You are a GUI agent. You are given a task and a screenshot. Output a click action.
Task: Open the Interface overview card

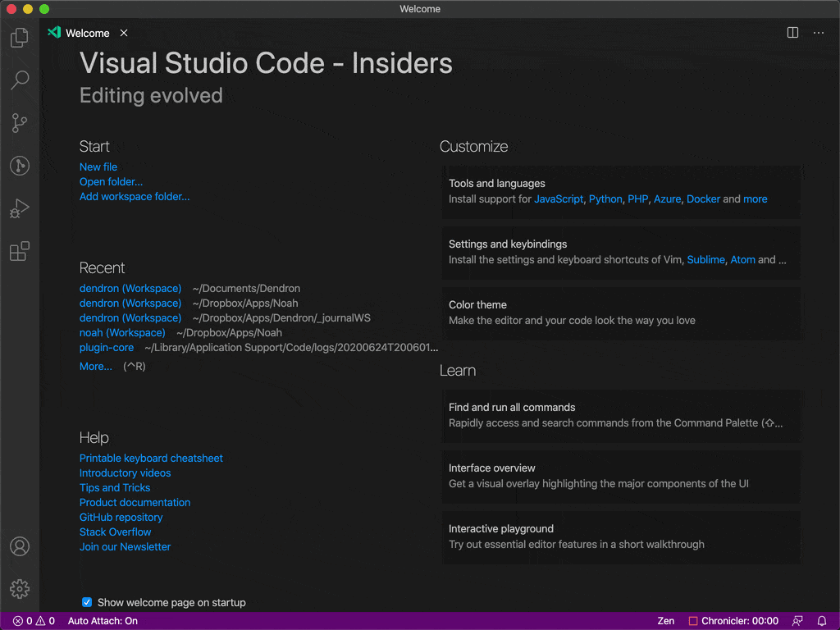pos(622,477)
